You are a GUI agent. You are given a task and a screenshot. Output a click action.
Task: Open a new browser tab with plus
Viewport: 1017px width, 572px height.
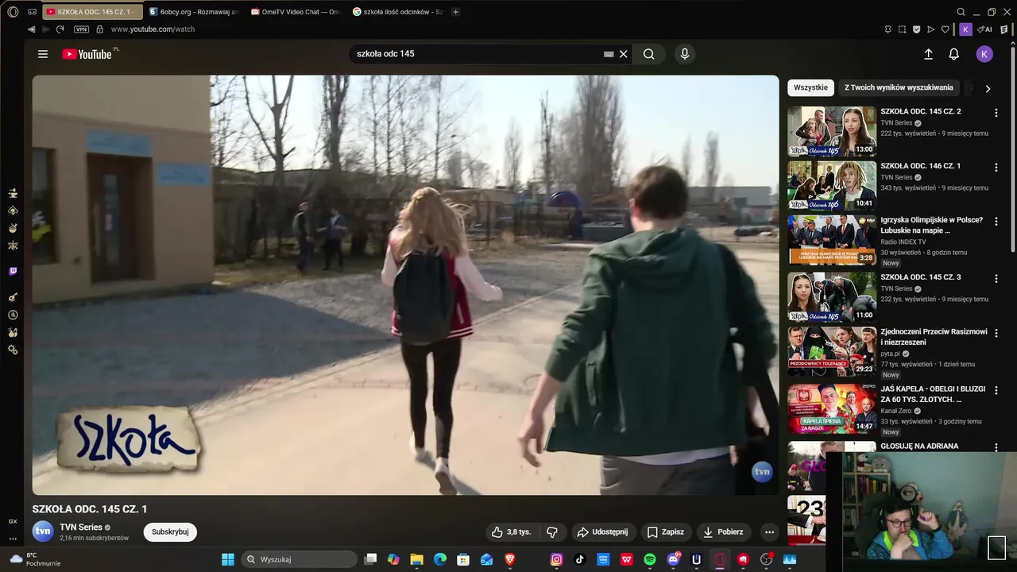click(x=455, y=12)
